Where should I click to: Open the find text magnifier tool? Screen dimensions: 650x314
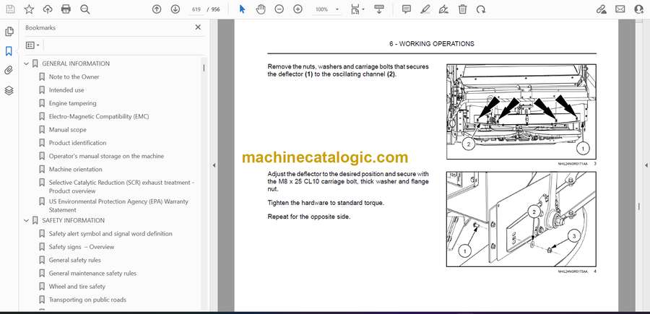[85, 9]
